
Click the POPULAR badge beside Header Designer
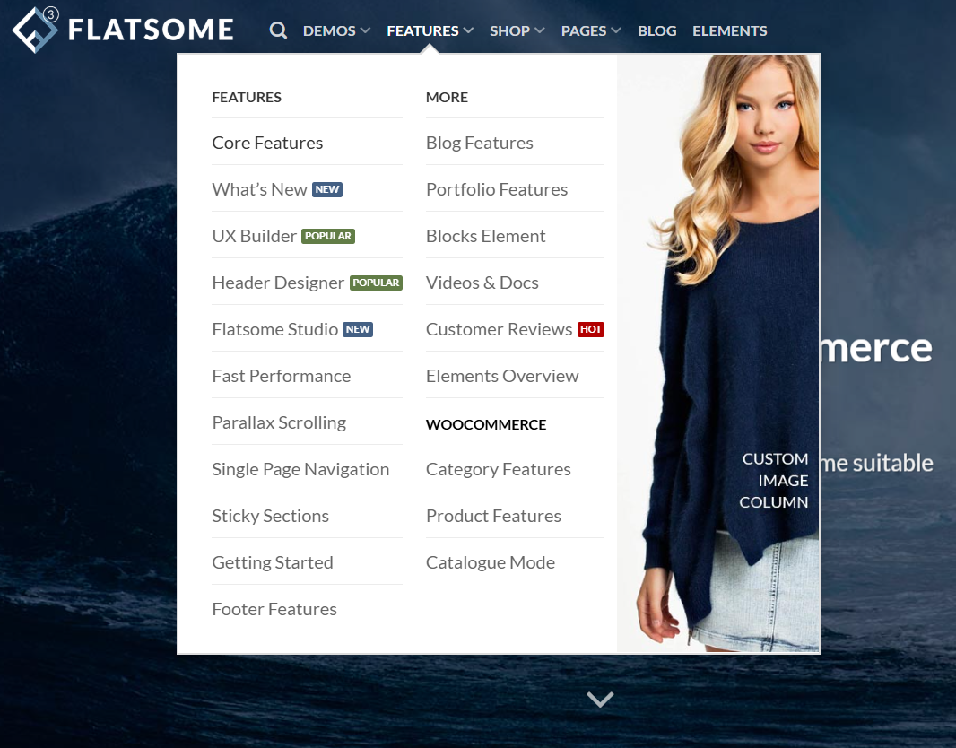(376, 283)
